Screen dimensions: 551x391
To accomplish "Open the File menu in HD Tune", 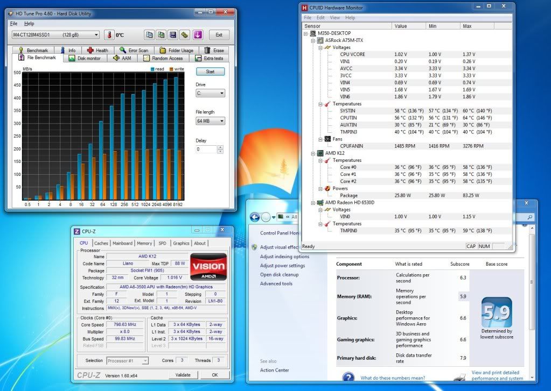I will coord(13,24).
